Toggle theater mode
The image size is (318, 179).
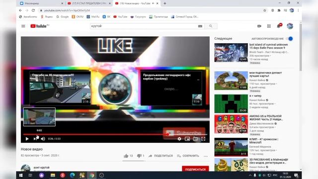[x=195, y=139]
